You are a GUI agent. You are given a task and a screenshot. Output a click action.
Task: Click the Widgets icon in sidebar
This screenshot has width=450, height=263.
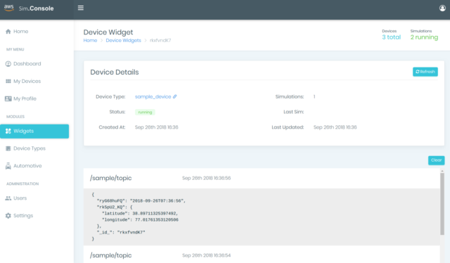tap(8, 131)
